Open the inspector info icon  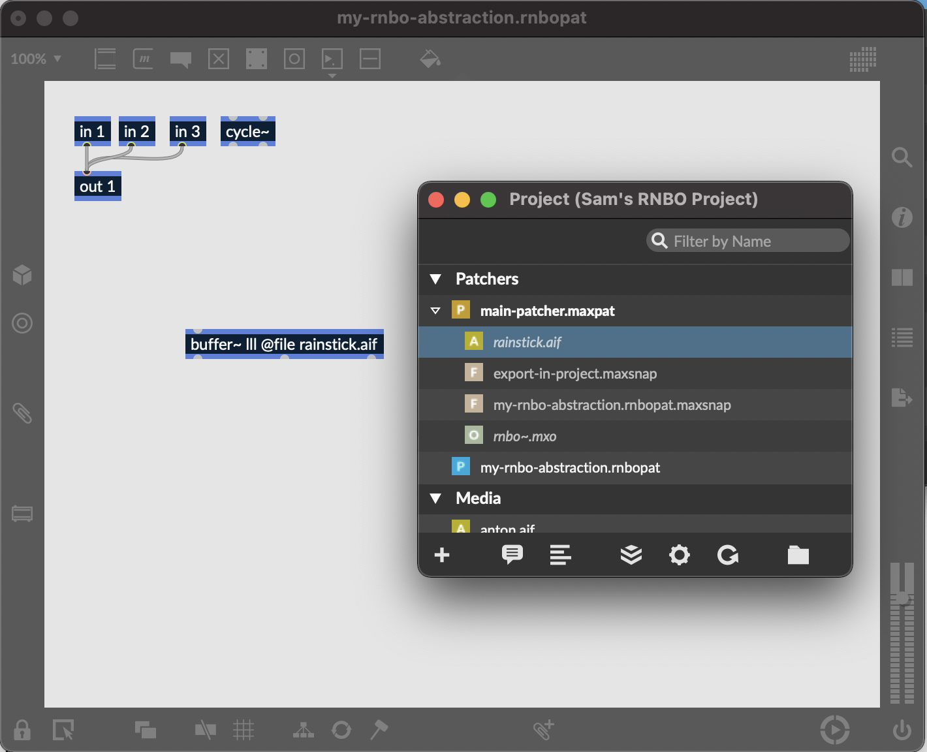tap(902, 217)
